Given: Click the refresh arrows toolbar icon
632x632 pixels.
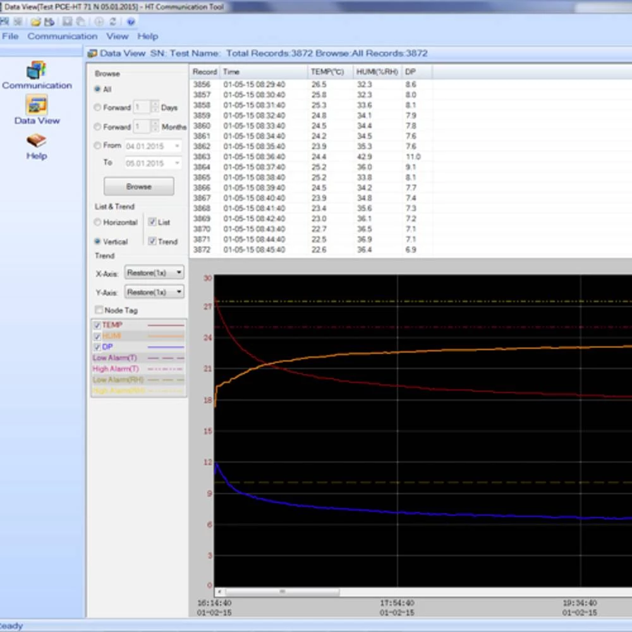Looking at the screenshot, I should point(113,21).
